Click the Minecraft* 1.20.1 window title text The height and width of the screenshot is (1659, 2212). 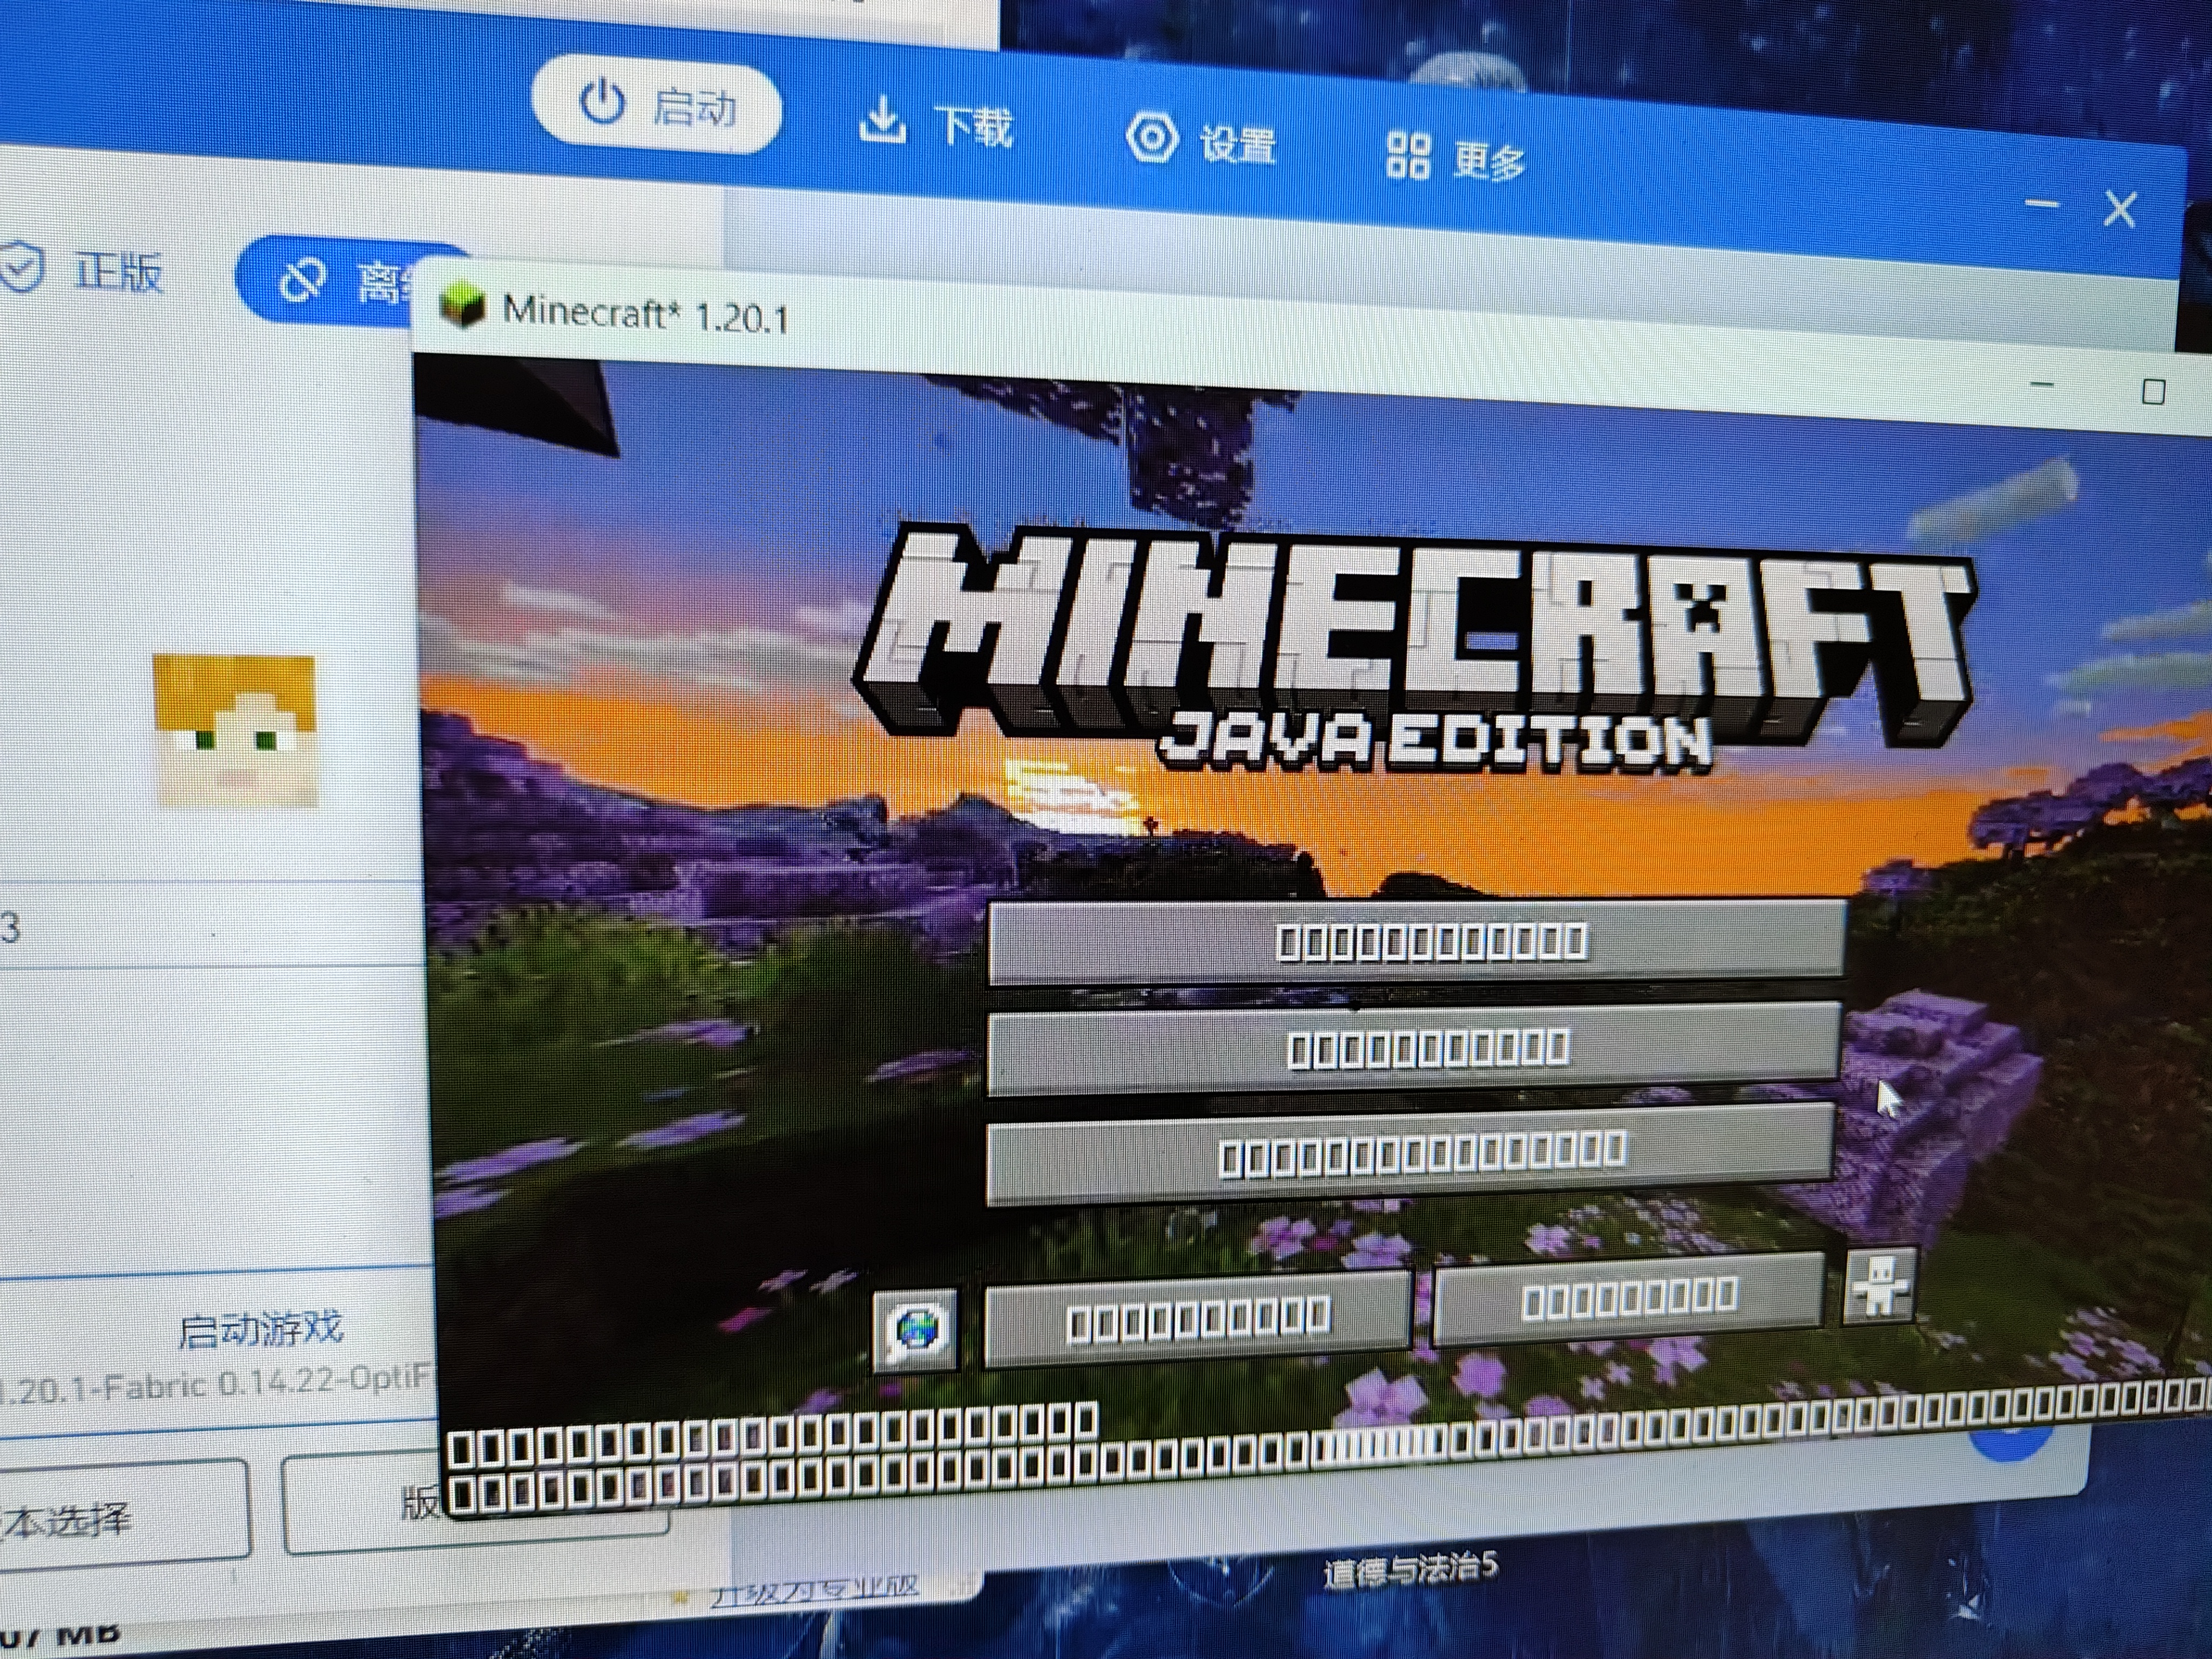645,315
